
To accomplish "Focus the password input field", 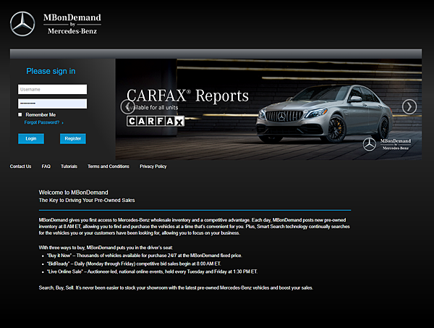I will coord(52,104).
